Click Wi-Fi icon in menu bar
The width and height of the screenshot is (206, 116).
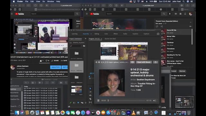pos(138,1)
